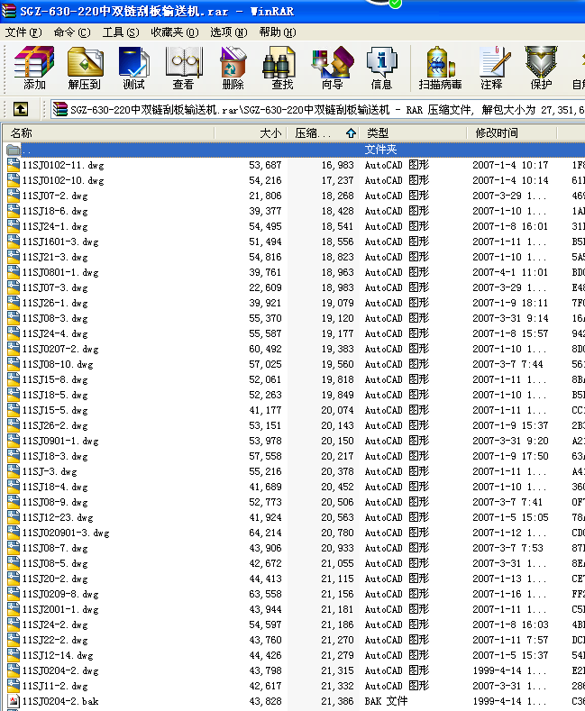Image resolution: width=585 pixels, height=711 pixels.
Task: Open the Options (选项) menu
Action: [229, 32]
